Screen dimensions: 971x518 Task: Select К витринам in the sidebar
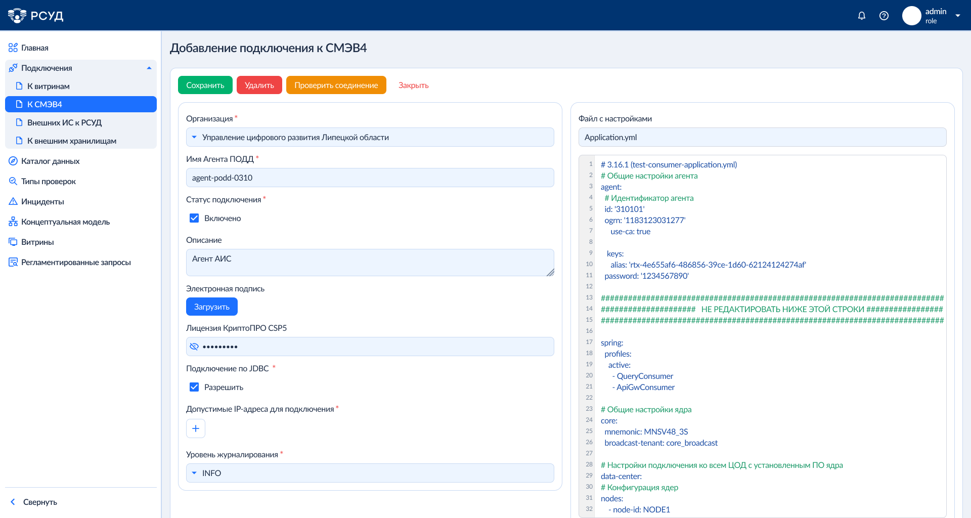point(49,86)
